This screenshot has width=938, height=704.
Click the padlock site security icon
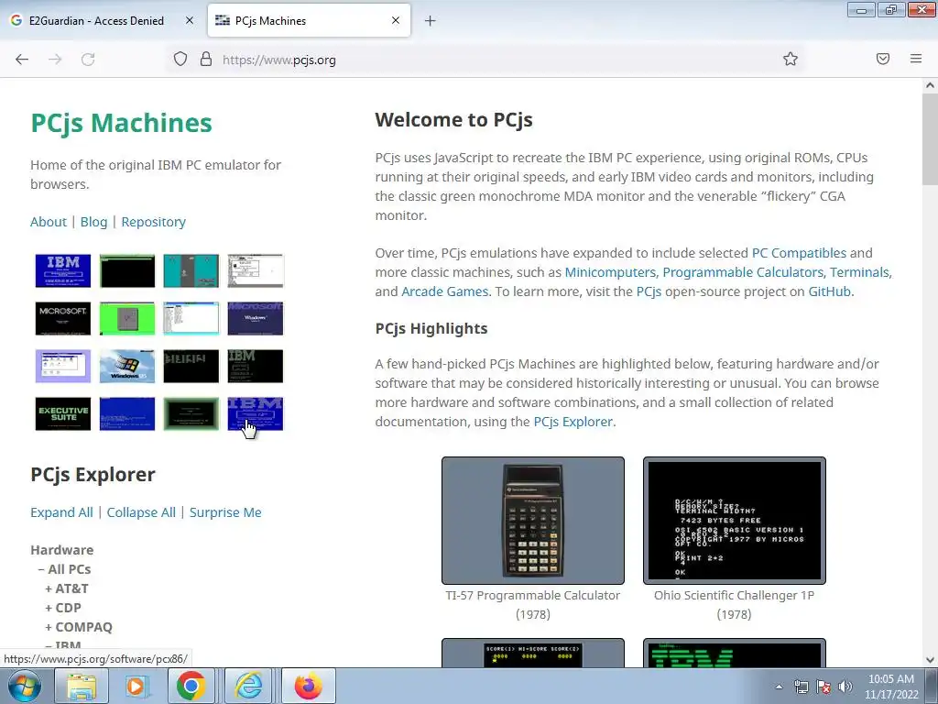206,60
